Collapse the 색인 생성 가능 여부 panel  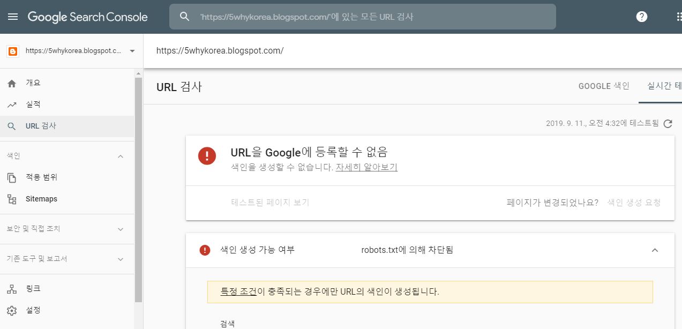655,250
